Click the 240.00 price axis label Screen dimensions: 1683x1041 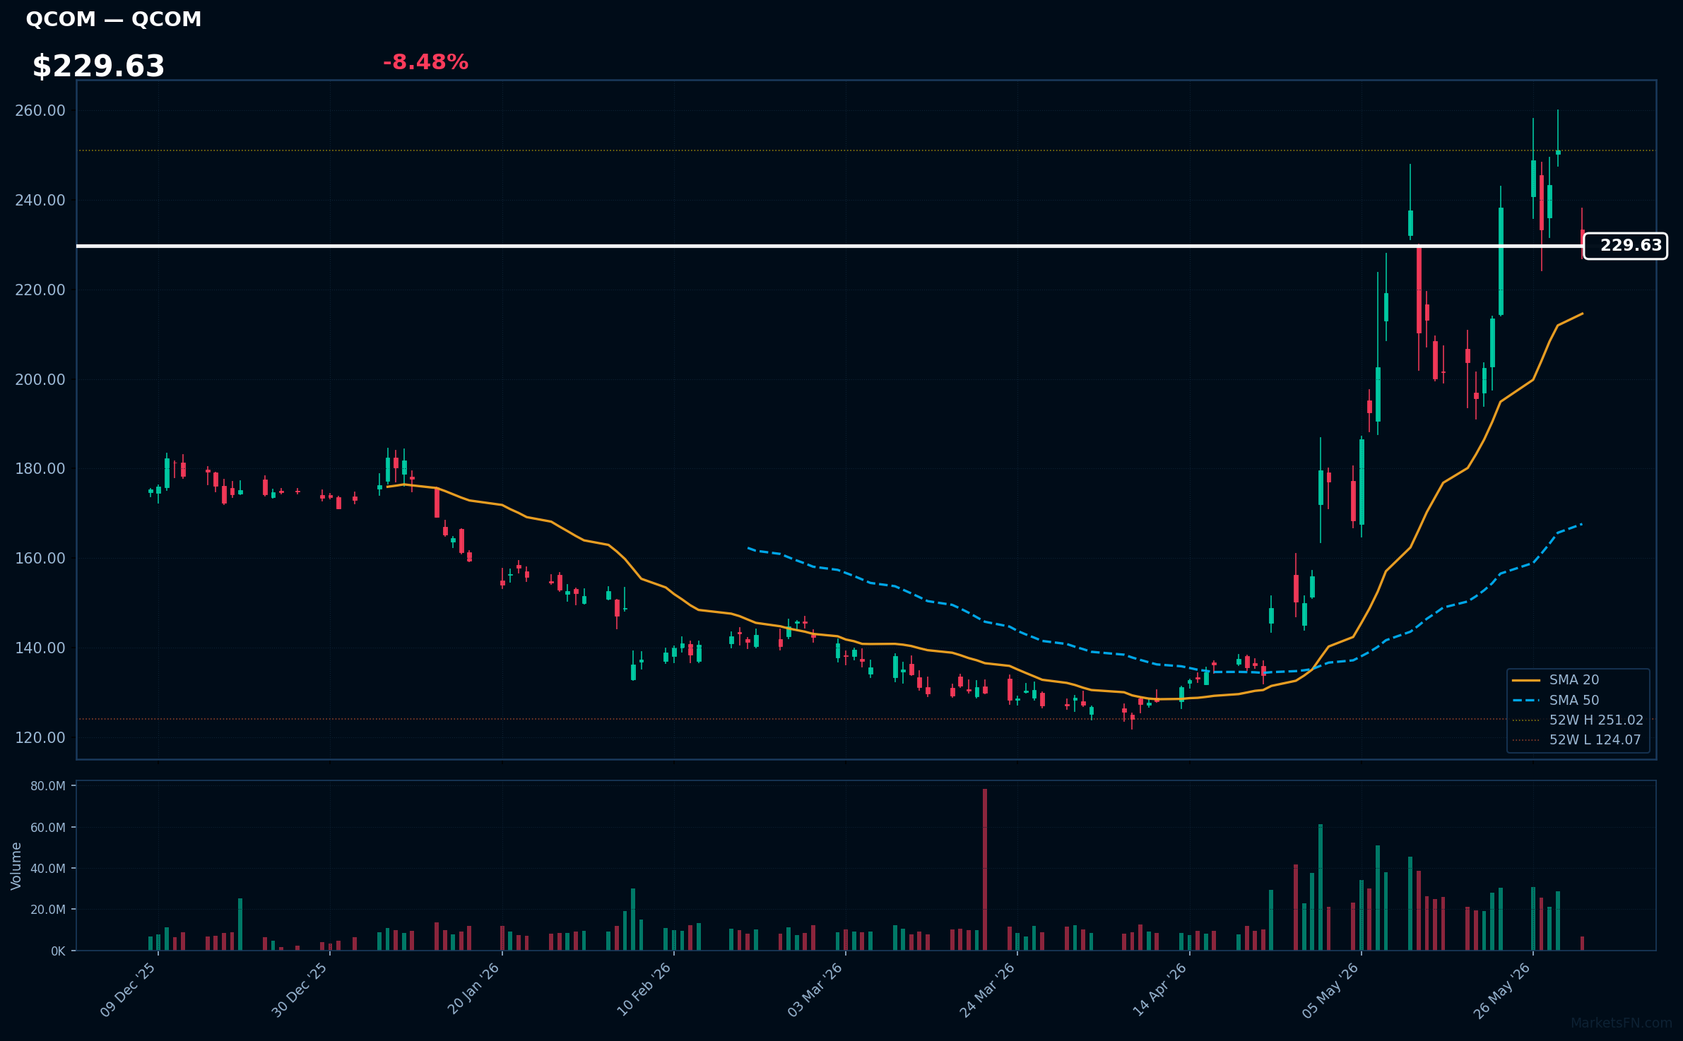point(40,201)
